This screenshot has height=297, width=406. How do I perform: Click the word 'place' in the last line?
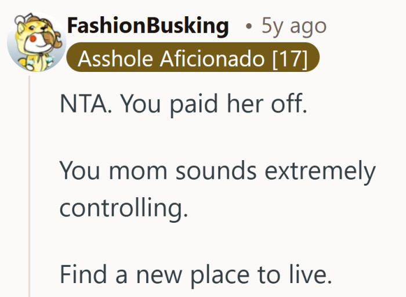coord(220,276)
